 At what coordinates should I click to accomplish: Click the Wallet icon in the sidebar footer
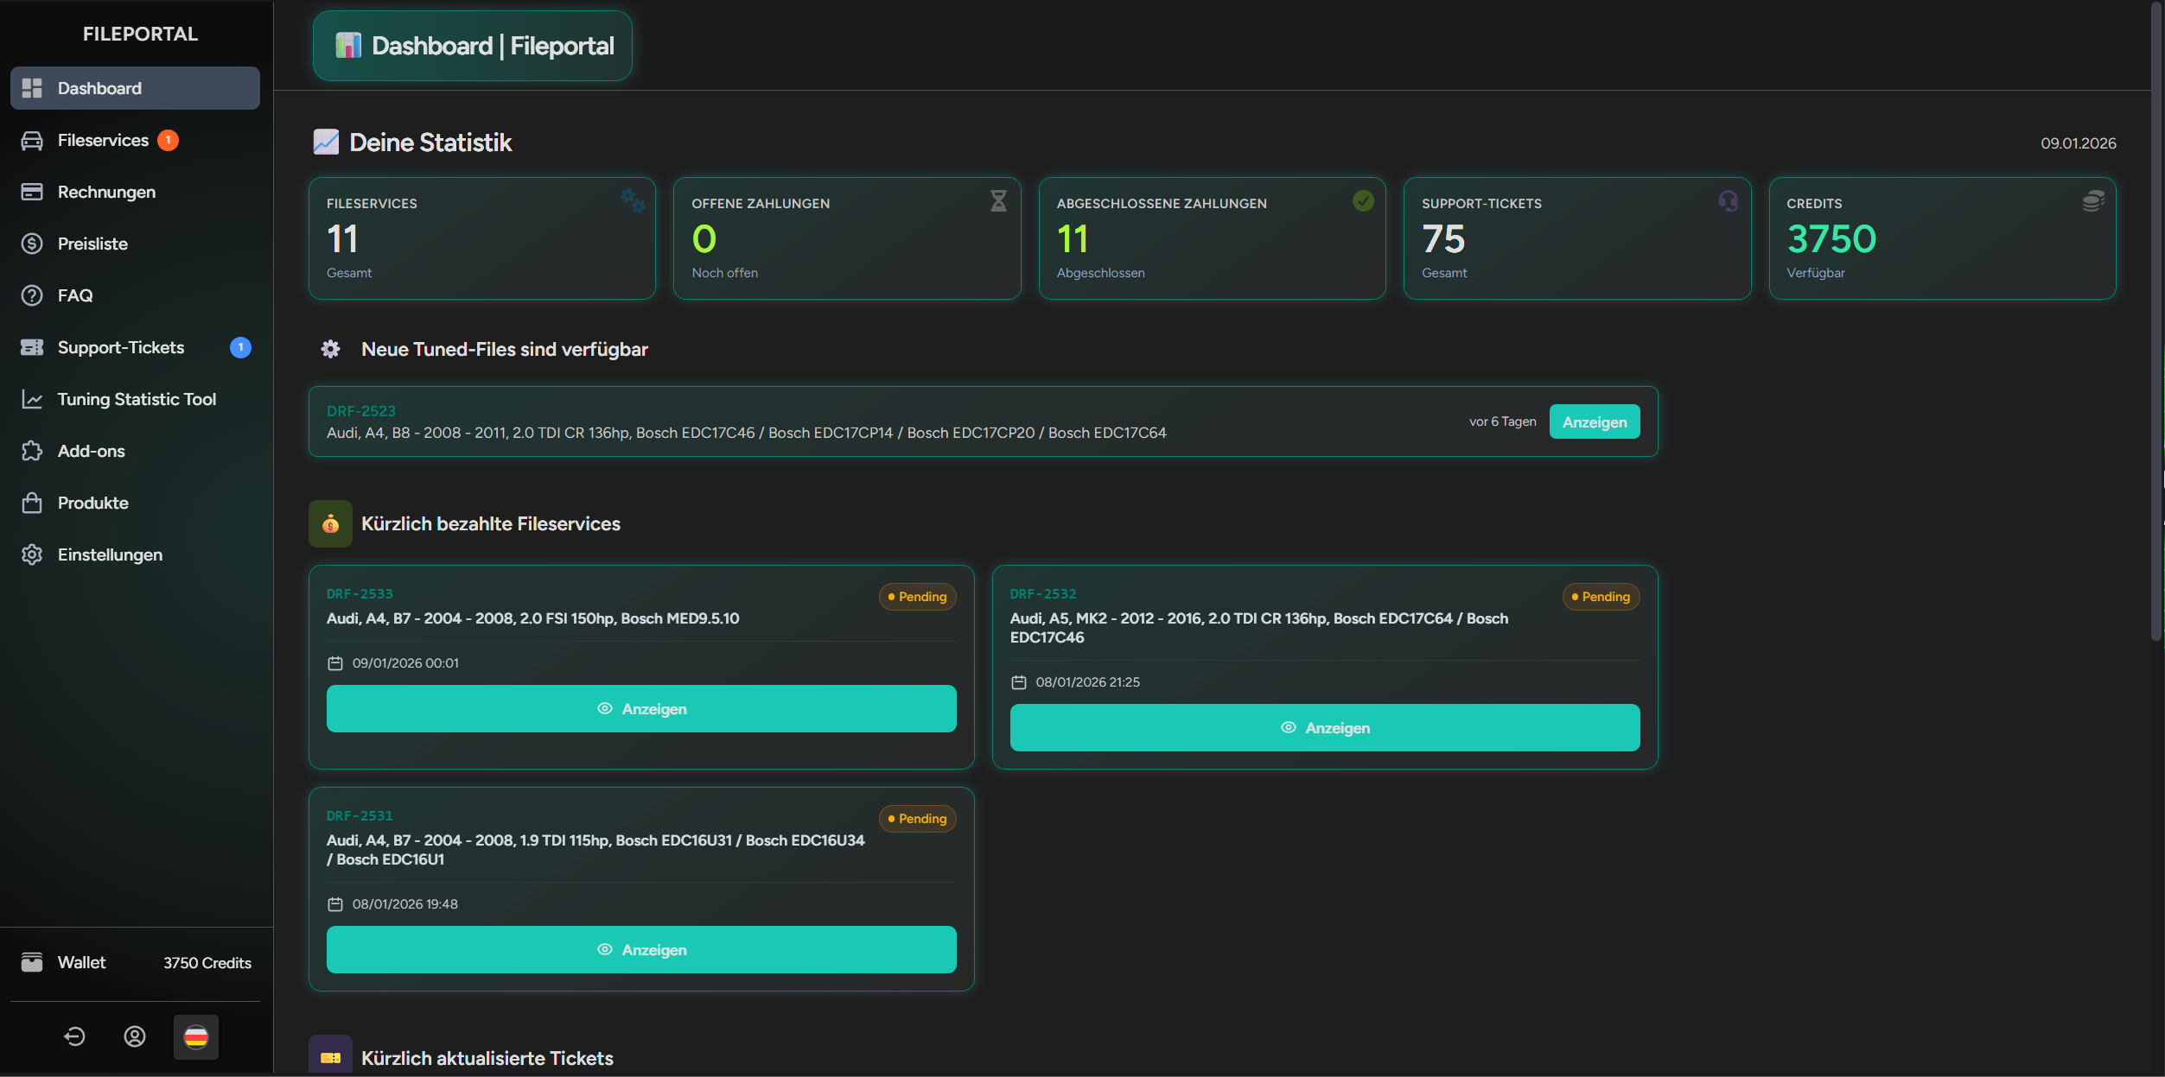click(32, 961)
